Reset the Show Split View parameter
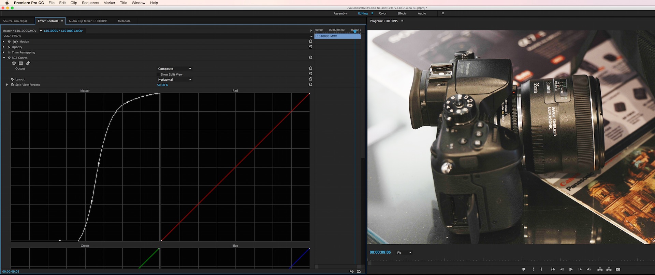 [x=310, y=74]
